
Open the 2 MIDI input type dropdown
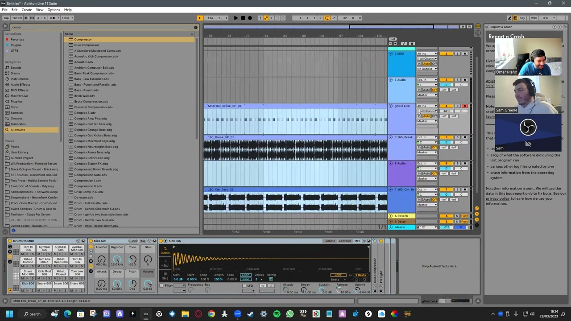coord(427,54)
